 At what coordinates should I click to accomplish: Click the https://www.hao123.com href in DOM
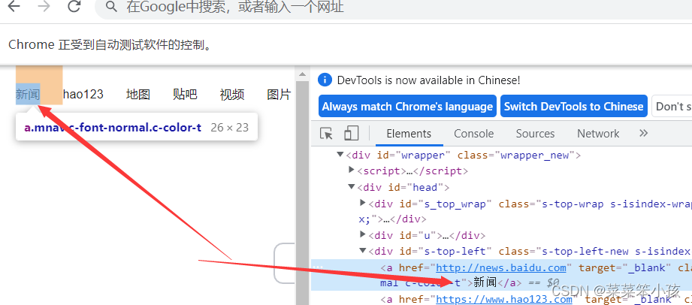coord(504,300)
